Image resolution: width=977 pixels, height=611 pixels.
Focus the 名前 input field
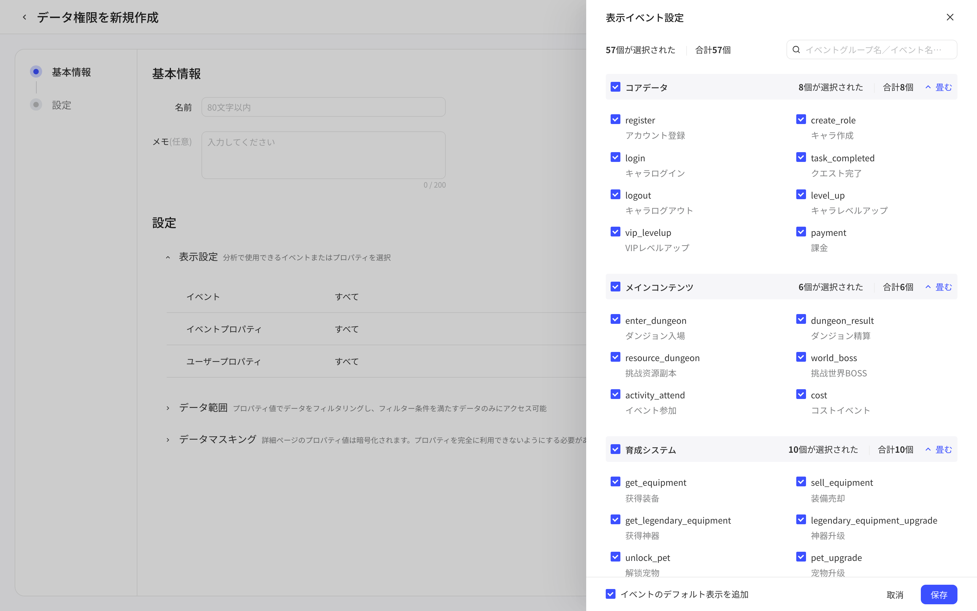(323, 107)
